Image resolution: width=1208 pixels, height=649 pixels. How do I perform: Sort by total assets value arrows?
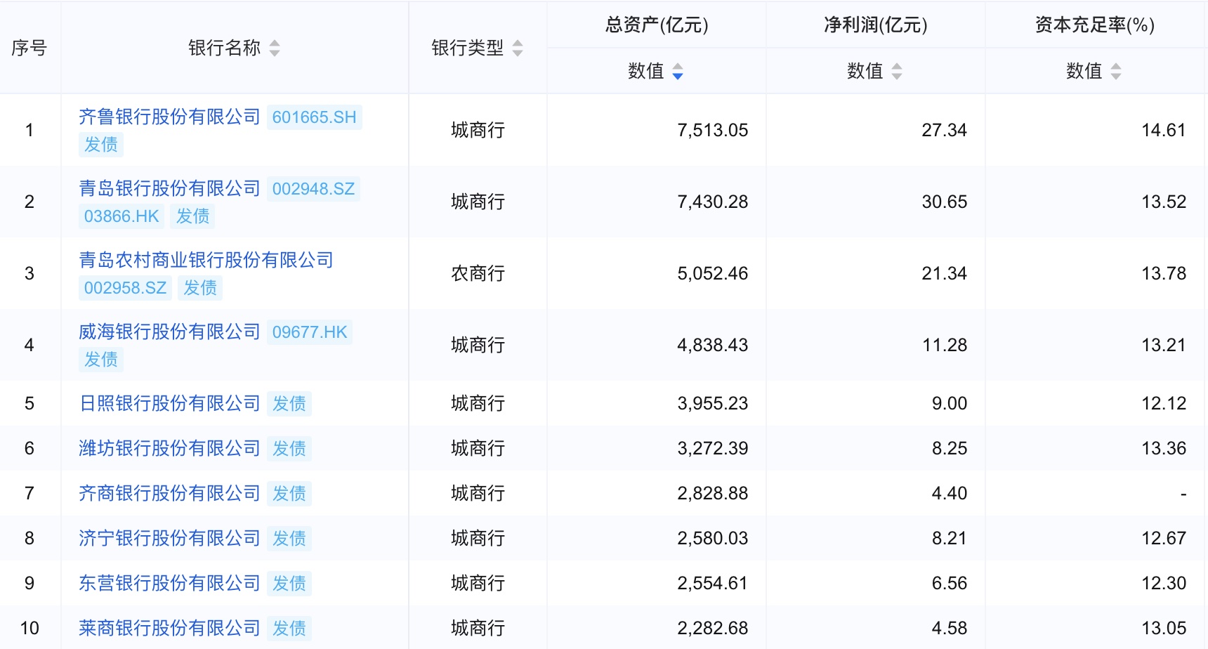(678, 71)
